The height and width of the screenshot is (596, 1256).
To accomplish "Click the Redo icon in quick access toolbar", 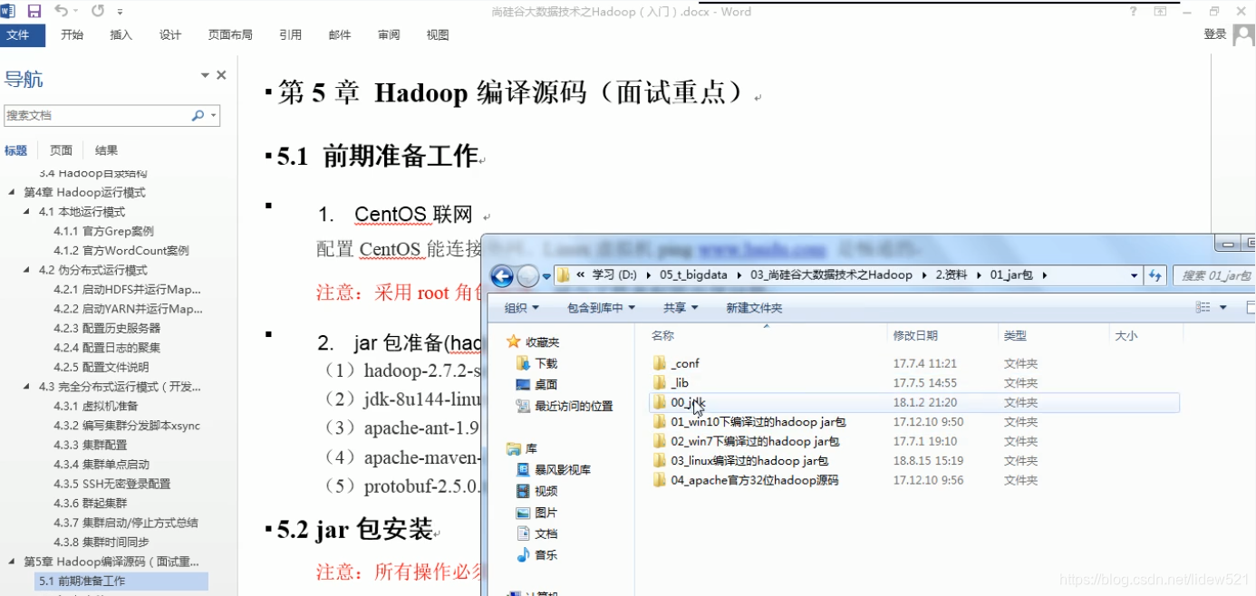I will (97, 12).
